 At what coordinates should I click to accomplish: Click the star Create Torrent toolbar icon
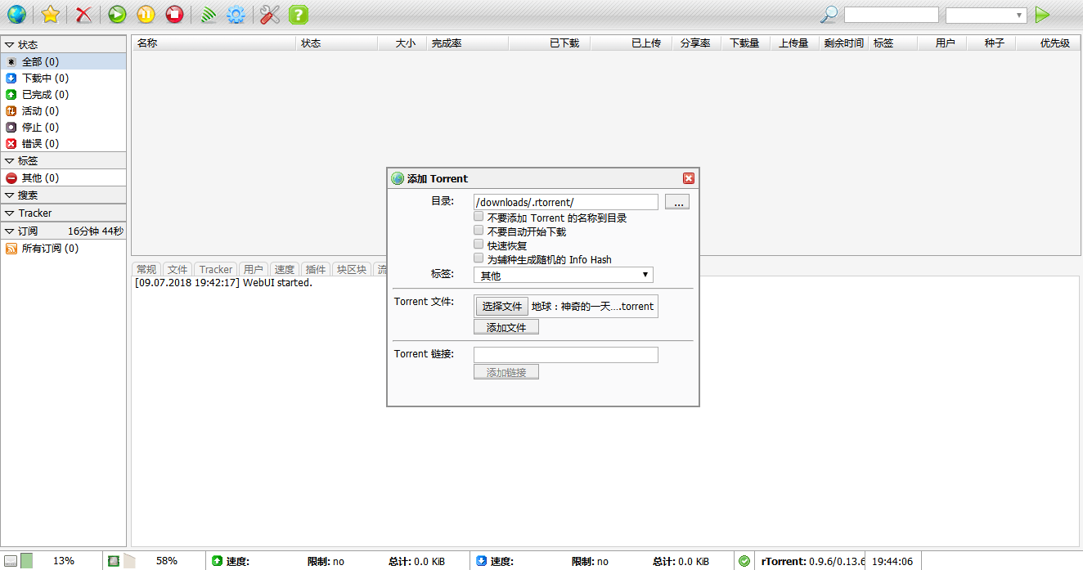pyautogui.click(x=50, y=14)
